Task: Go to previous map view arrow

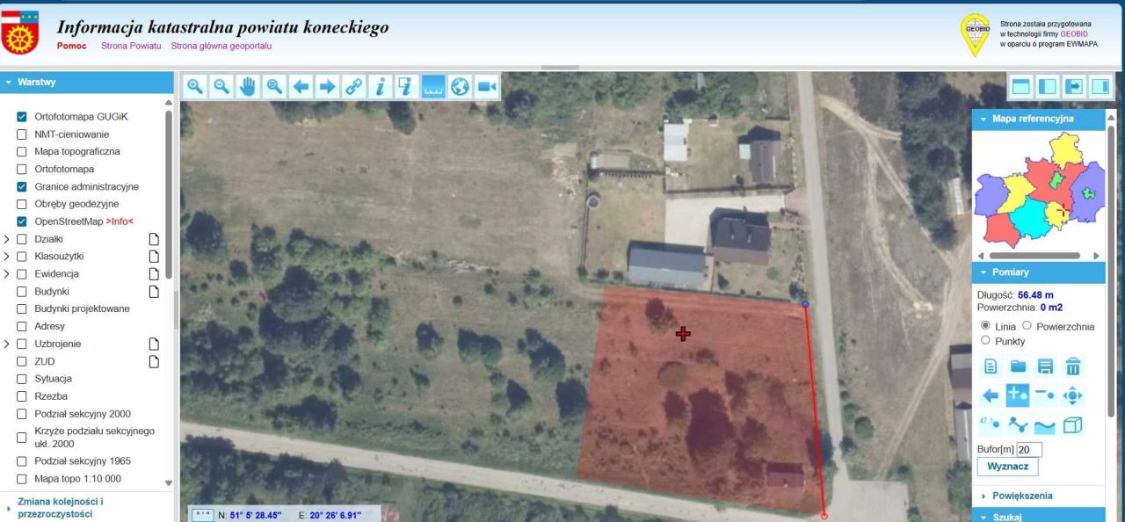Action: 301,87
